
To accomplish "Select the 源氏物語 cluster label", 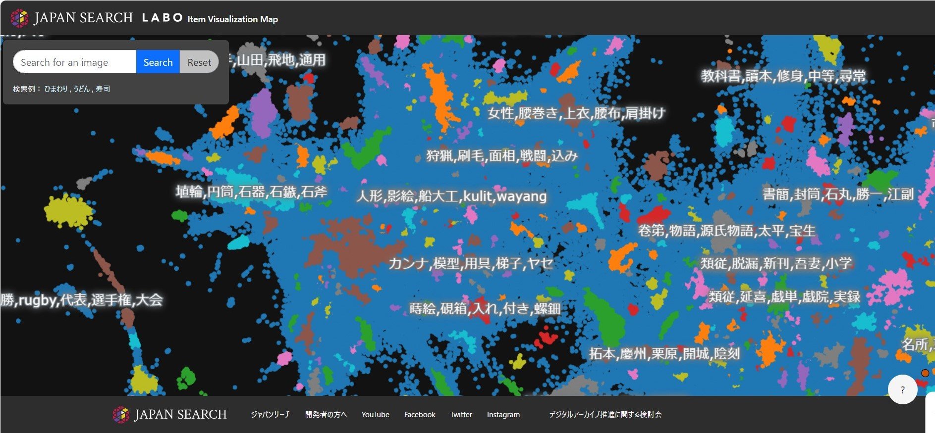I will (x=726, y=231).
